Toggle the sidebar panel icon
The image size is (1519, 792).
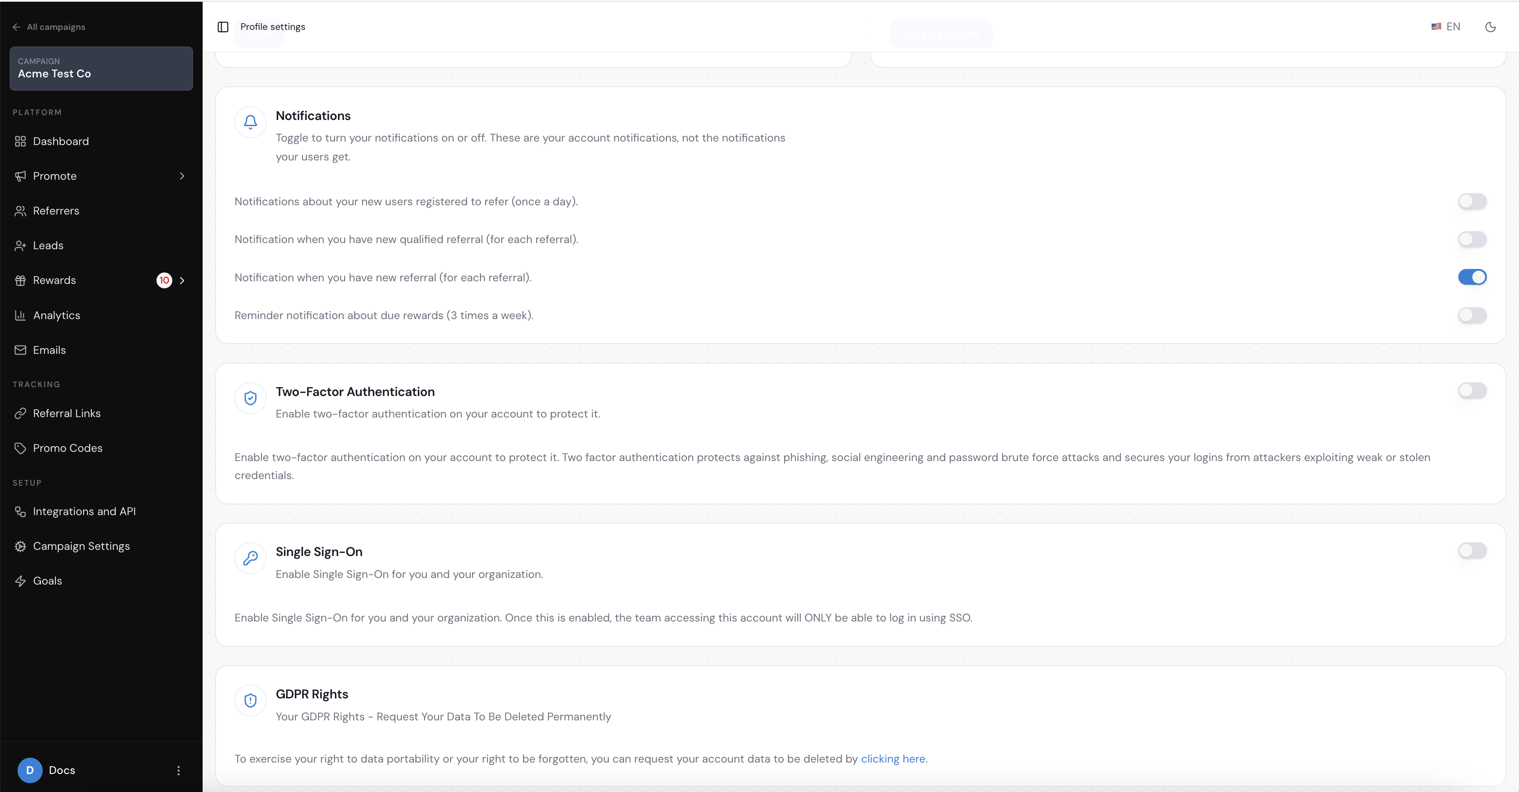click(223, 27)
